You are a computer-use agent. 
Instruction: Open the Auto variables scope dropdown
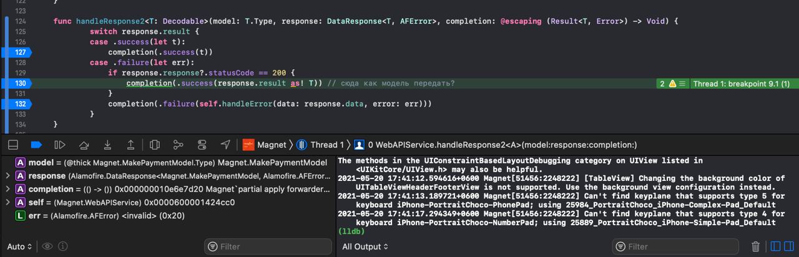click(x=19, y=246)
